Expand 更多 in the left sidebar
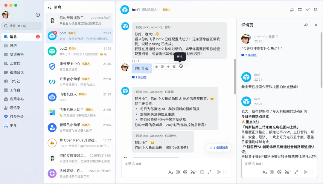Viewport: 323px width, 184px height. pos(22,125)
